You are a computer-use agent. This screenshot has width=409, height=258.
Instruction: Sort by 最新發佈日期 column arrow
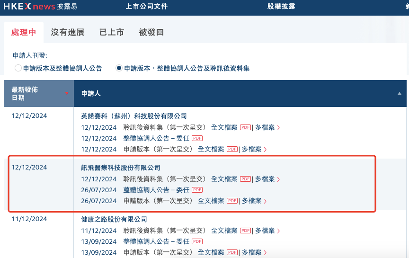[x=67, y=93]
